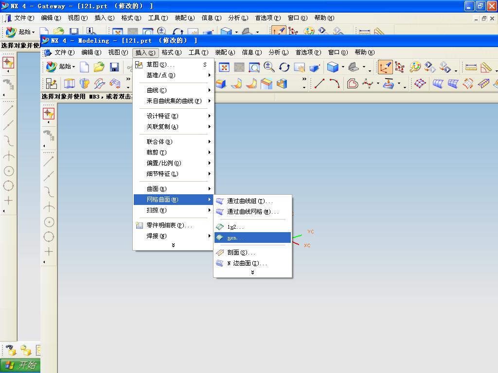Screen dimensions: 498x373
Task: Click the Zoom window magnifier icon
Action: 254,67
